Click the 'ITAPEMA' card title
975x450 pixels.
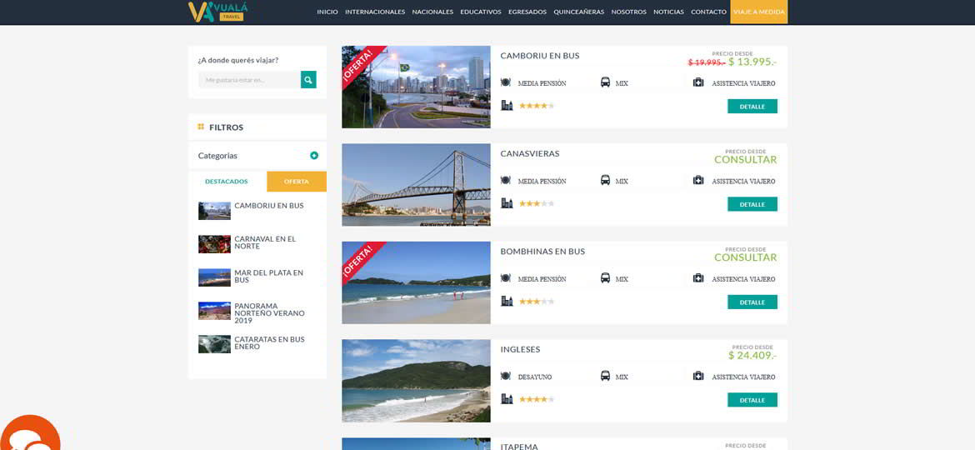pyautogui.click(x=519, y=447)
